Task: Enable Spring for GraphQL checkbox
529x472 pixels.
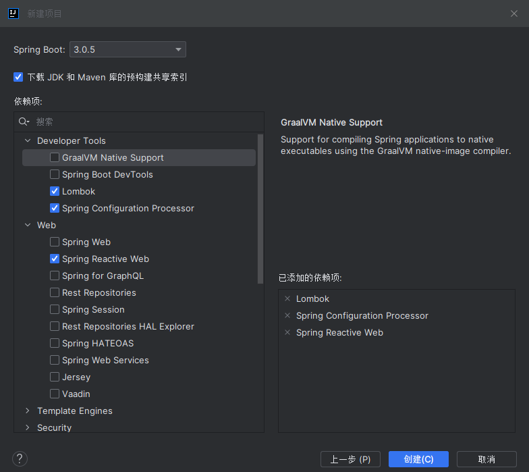Action: [55, 276]
